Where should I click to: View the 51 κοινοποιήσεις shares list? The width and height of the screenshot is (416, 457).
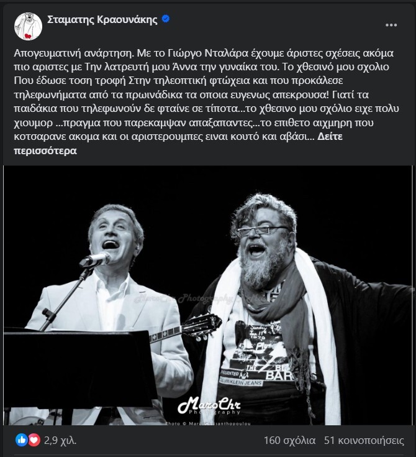[x=364, y=440]
